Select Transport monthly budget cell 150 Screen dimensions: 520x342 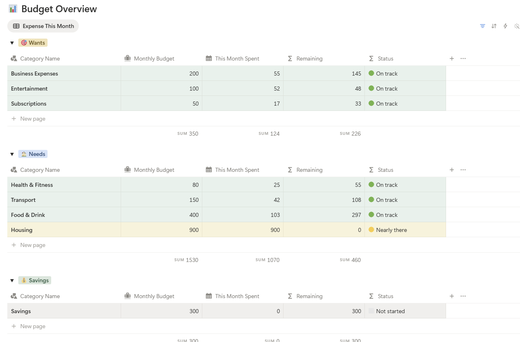(162, 200)
